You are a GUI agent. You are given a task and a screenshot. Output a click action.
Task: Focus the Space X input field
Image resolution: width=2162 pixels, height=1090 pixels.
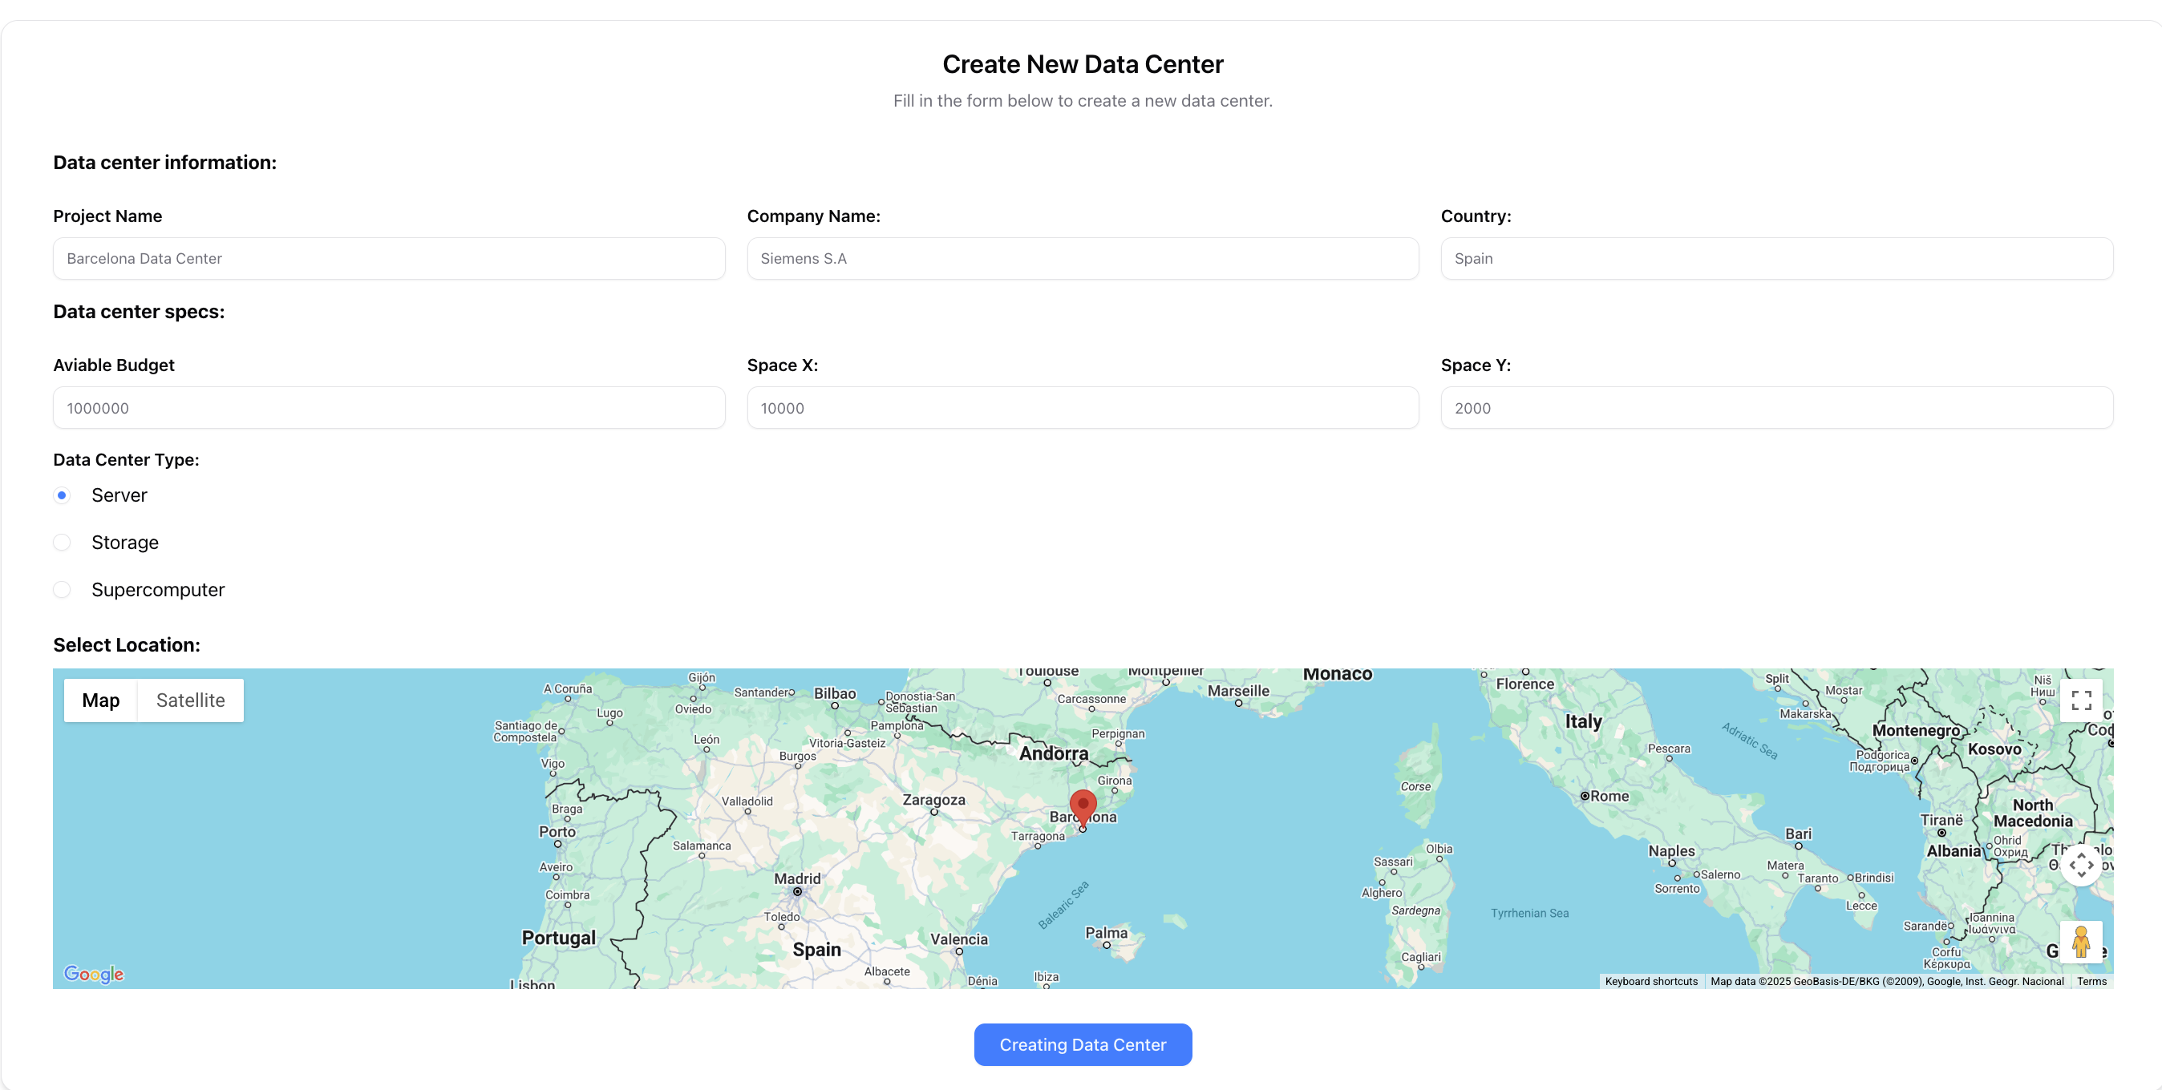[x=1082, y=408]
